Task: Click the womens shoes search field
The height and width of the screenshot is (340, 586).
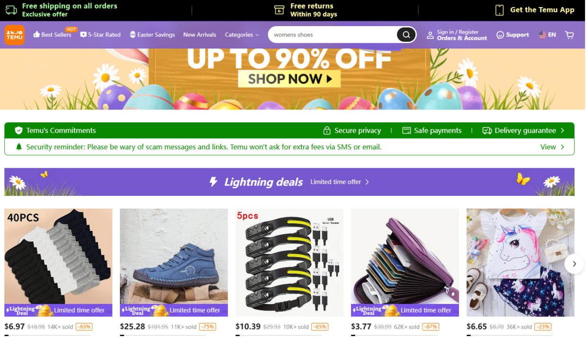Action: coord(334,35)
